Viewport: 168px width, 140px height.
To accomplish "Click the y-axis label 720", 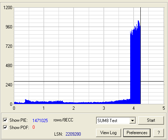I will tap(9, 46).
